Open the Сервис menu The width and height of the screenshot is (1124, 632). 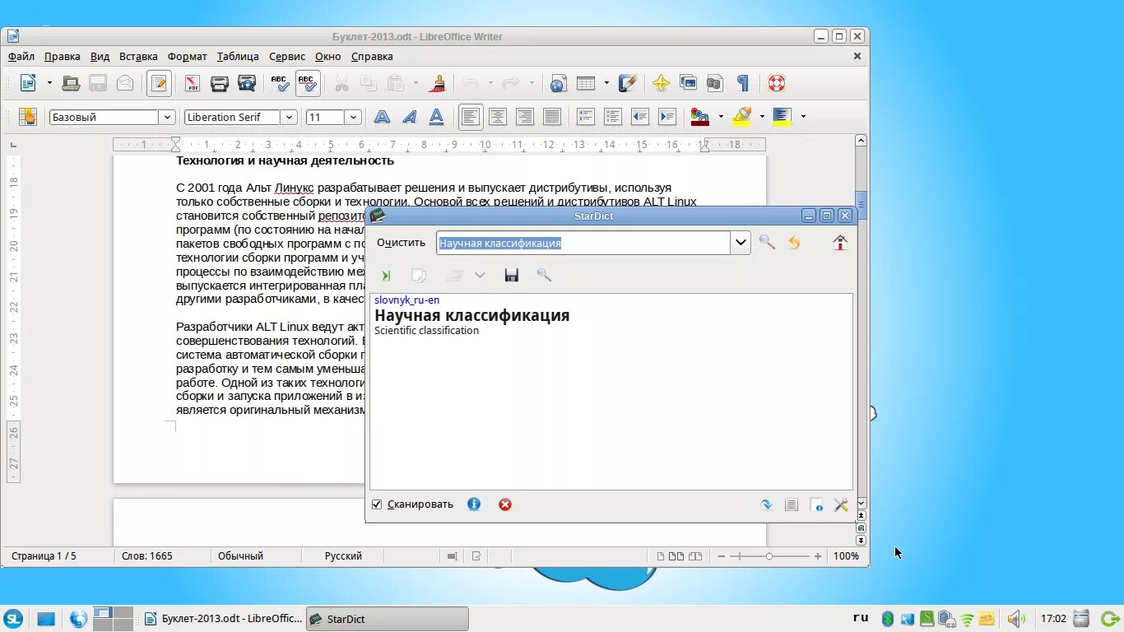click(x=286, y=56)
